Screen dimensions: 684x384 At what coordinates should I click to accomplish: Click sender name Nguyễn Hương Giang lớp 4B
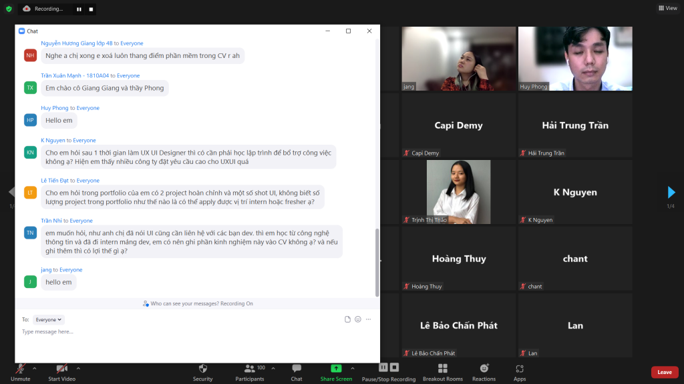(x=77, y=43)
